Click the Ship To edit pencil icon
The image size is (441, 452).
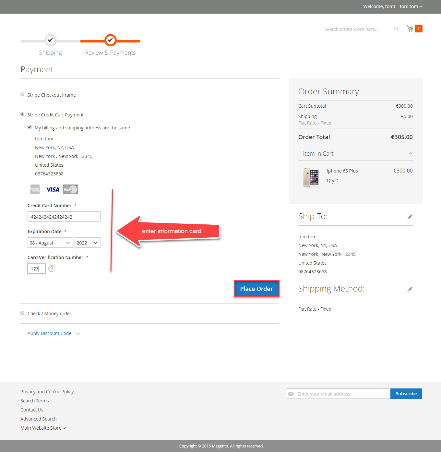pos(410,217)
